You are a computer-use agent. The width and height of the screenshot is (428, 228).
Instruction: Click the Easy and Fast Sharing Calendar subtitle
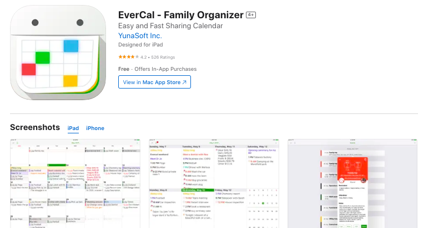[x=170, y=25]
